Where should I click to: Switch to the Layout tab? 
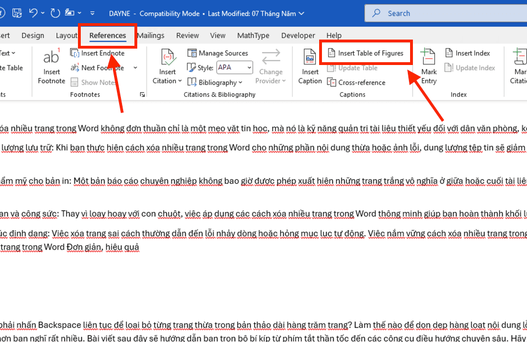tap(66, 35)
